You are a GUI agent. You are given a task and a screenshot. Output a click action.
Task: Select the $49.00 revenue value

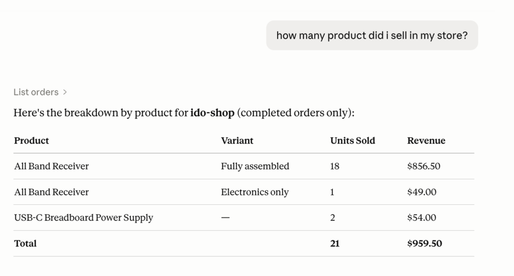422,192
